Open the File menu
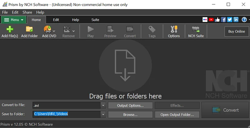The image size is (250, 128). 5,12
